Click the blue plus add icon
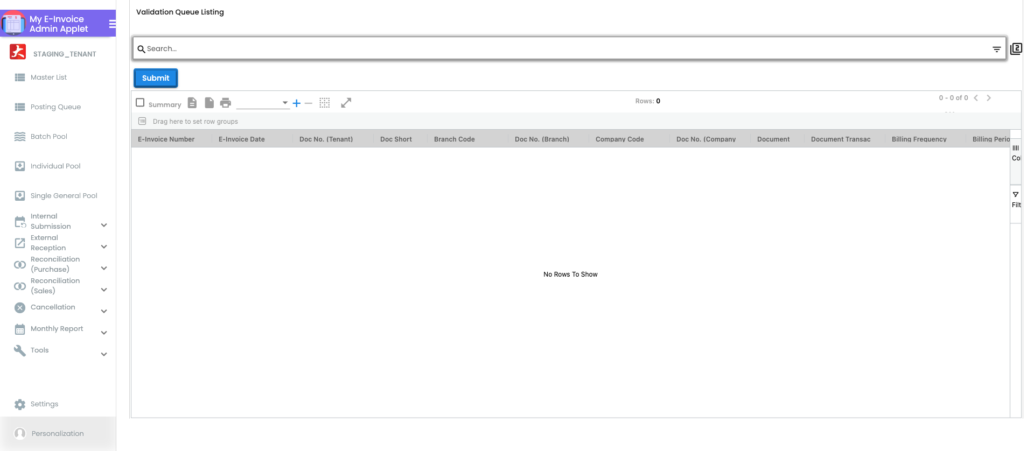The image size is (1034, 451). tap(296, 103)
